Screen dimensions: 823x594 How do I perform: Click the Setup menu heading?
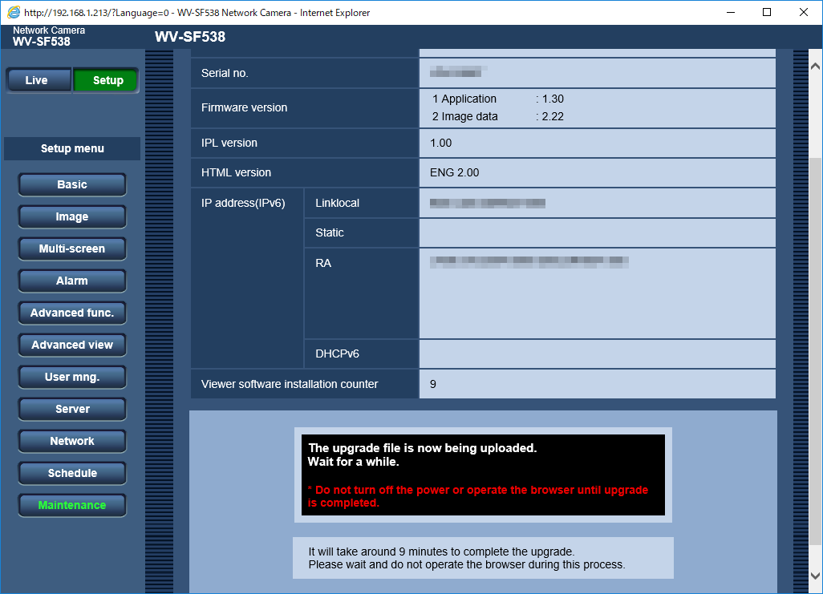click(x=72, y=148)
